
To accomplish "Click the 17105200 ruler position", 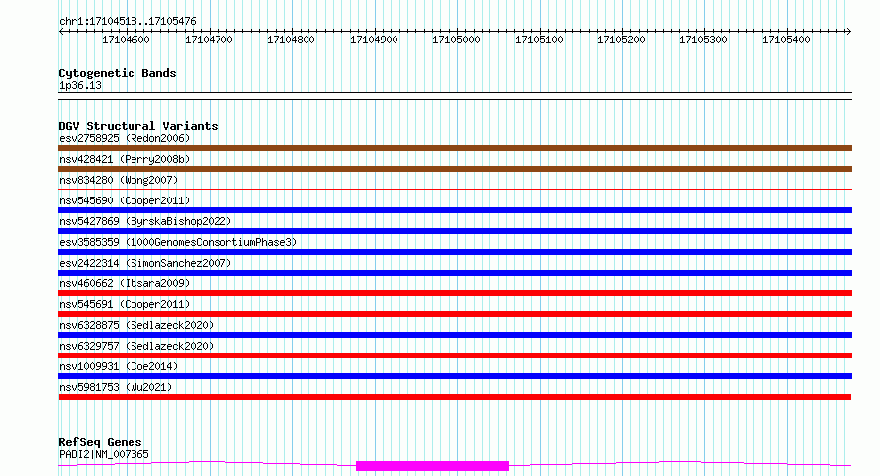I will 621,40.
